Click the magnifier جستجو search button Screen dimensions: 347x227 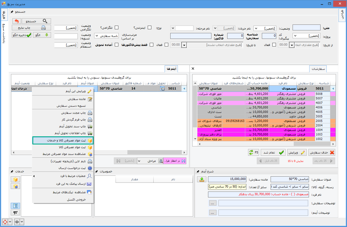36,21
